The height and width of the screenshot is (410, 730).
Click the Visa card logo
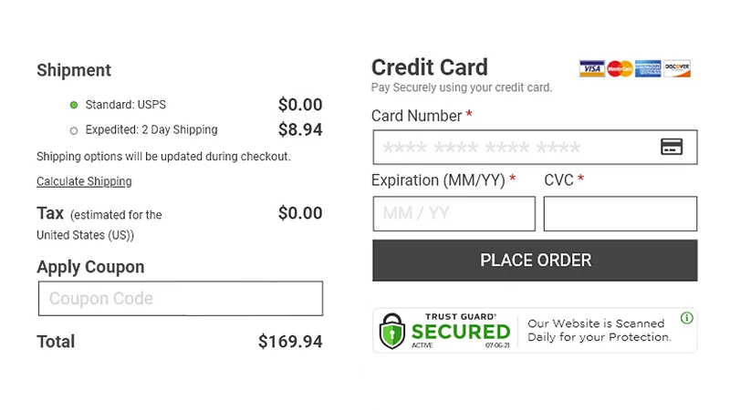[x=592, y=68]
